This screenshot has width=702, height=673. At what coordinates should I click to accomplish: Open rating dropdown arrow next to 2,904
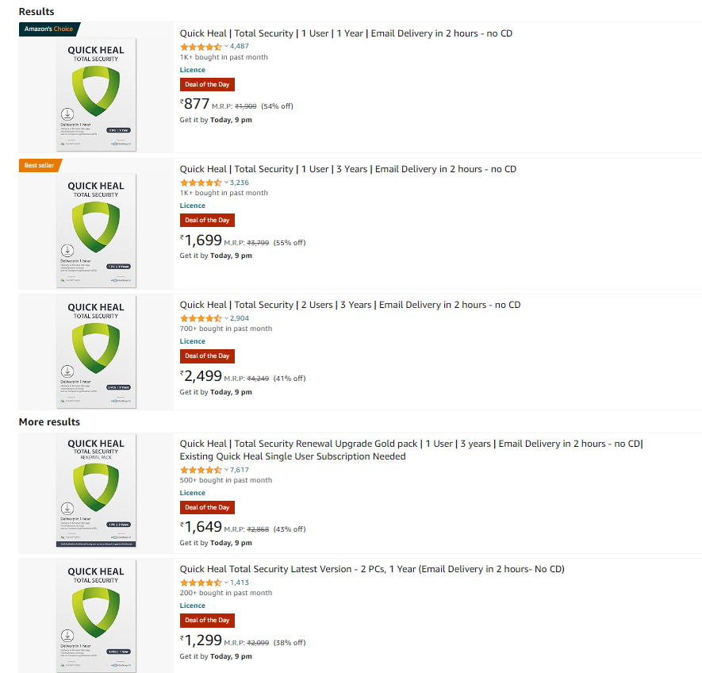point(226,318)
